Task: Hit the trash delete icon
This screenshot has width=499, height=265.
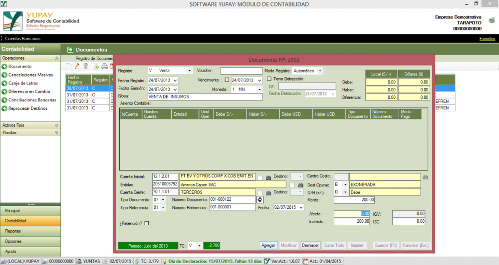Action: [x=86, y=66]
